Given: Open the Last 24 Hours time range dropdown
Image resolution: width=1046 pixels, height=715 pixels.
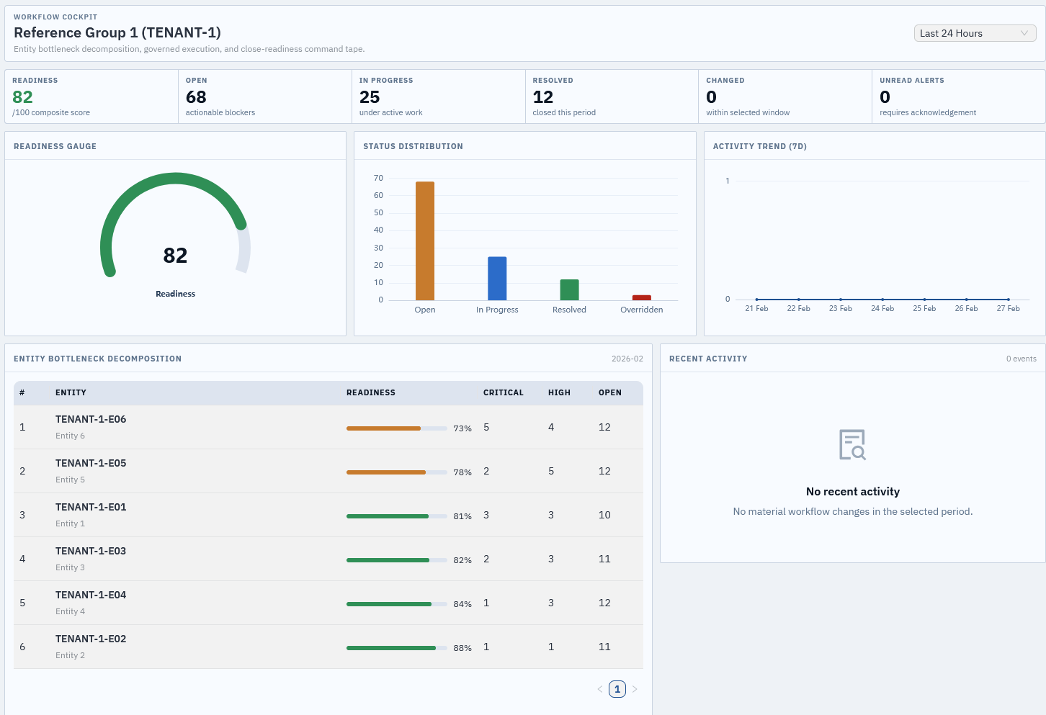Looking at the screenshot, I should click(x=965, y=33).
